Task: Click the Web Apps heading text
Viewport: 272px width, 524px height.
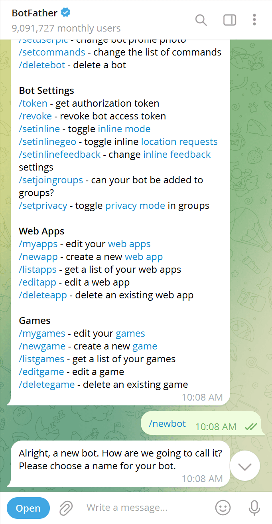Action: tap(41, 231)
